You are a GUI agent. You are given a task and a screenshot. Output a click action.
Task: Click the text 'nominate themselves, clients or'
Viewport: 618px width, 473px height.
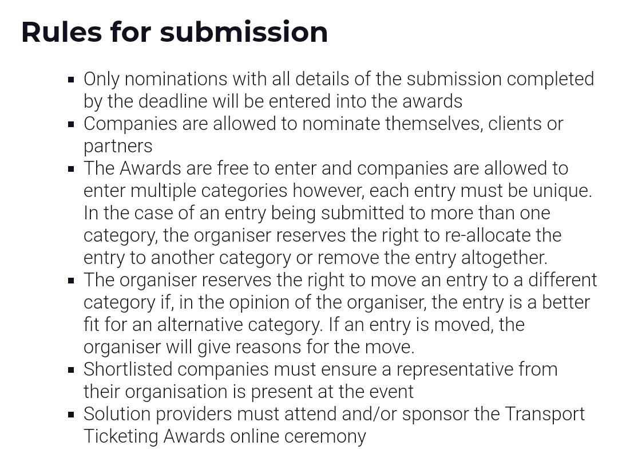pos(433,124)
